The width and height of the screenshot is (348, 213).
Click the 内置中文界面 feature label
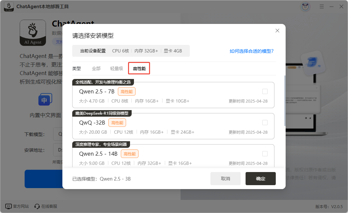tap(45, 115)
